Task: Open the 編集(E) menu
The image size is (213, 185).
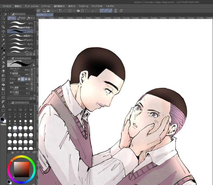Action: pos(18,6)
